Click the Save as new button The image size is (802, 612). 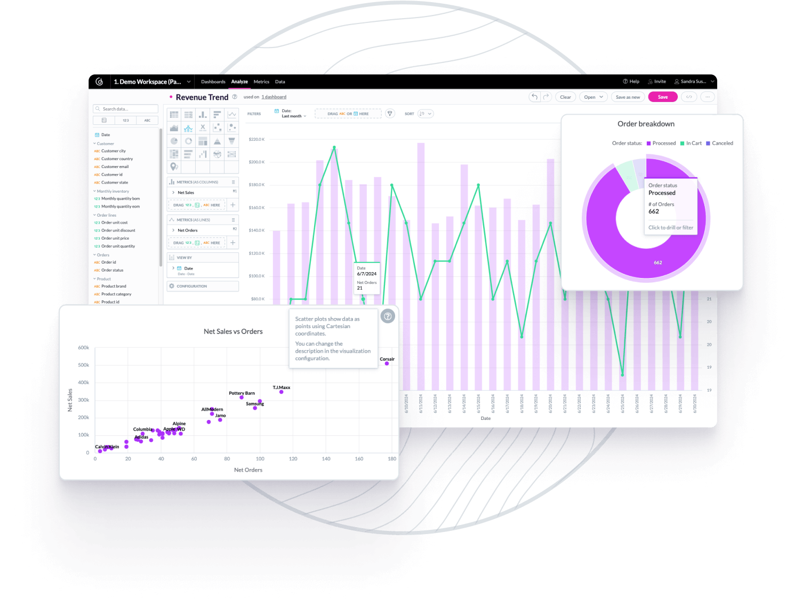point(628,97)
